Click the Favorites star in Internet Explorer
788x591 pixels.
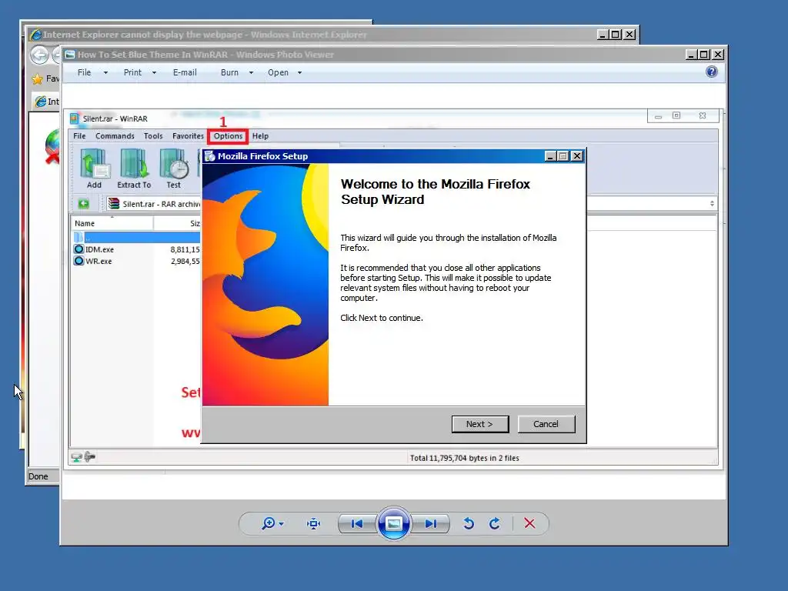pyautogui.click(x=37, y=79)
